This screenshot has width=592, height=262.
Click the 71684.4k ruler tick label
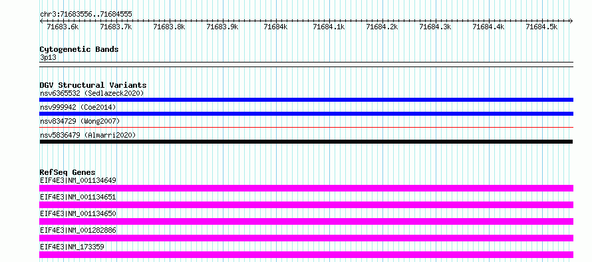488,27
